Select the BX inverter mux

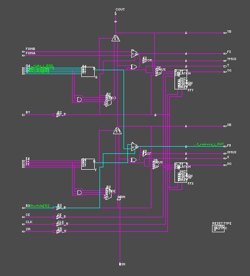pyautogui.click(x=58, y=208)
